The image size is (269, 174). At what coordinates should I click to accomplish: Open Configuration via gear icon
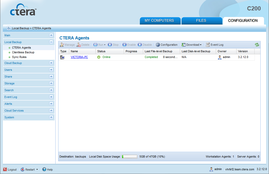click(x=158, y=45)
